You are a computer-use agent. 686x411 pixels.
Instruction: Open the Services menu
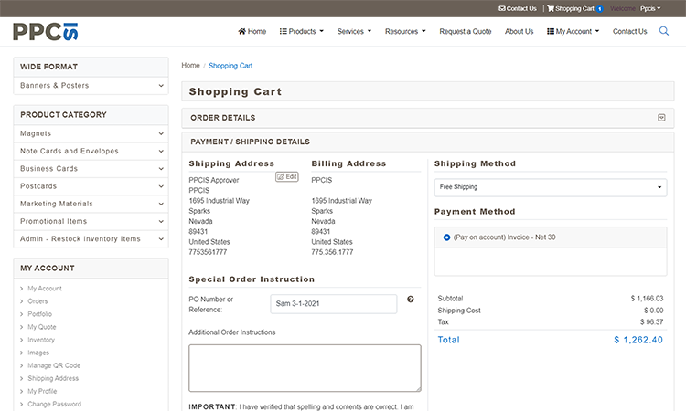(354, 31)
